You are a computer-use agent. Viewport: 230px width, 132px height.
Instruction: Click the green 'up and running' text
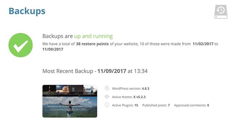tap(93, 36)
